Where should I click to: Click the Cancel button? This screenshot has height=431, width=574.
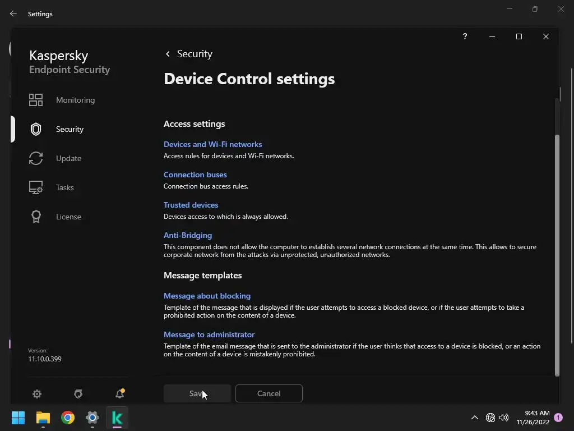coord(269,393)
